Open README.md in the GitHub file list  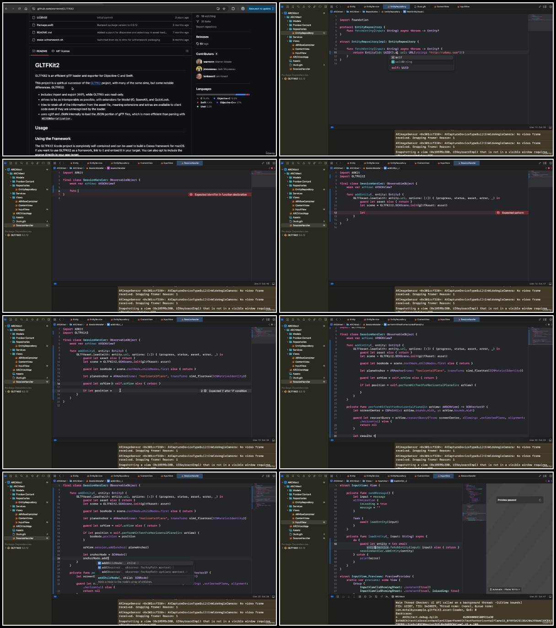(44, 32)
